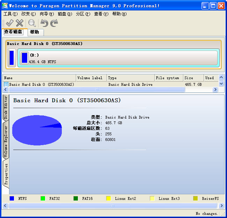The image size is (227, 218).
Task: Open the 改变(C) menu
Action: tap(29, 14)
